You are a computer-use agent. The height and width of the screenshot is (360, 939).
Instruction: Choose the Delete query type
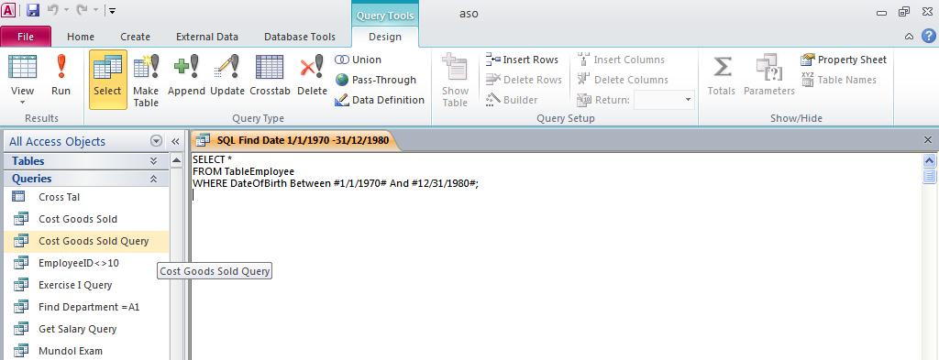(312, 76)
